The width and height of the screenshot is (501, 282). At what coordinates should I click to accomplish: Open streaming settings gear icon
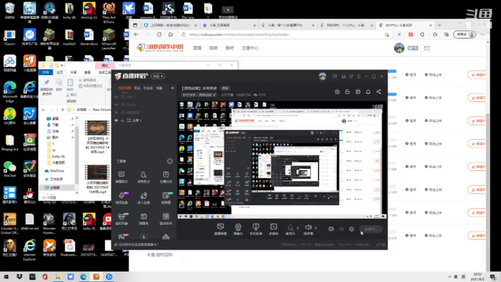tap(351, 229)
